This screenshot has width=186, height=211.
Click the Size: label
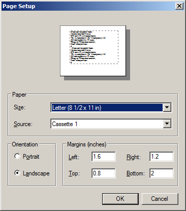coord(19,107)
